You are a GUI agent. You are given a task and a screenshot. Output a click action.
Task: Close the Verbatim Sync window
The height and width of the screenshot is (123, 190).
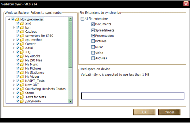[186, 3]
